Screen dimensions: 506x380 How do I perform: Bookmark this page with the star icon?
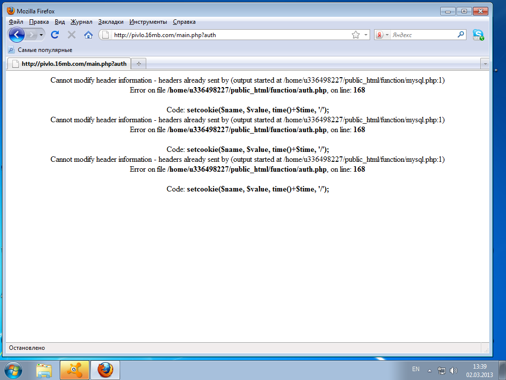356,35
